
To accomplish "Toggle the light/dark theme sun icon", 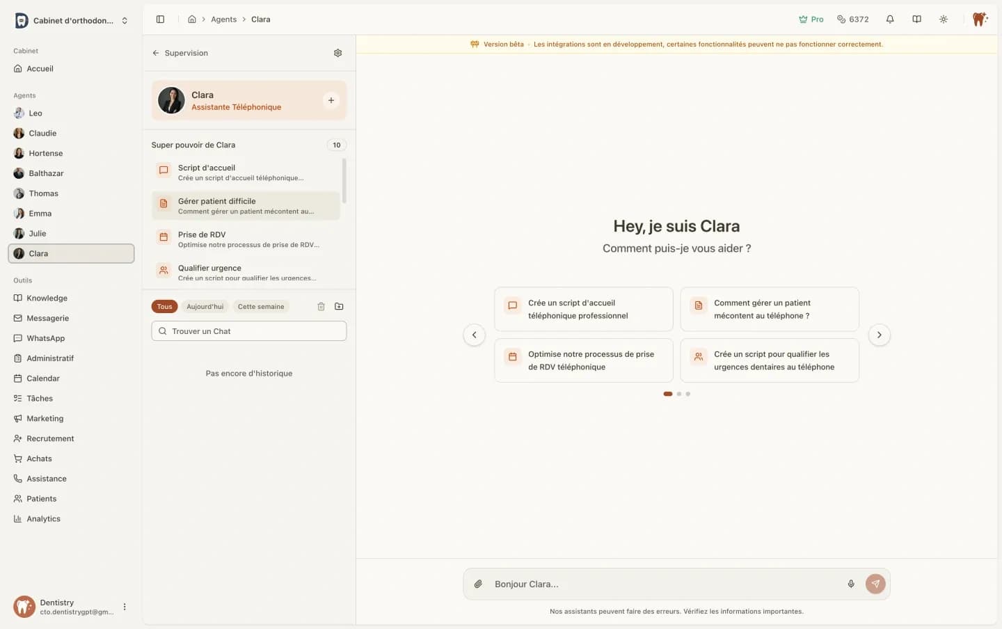I will click(x=943, y=19).
